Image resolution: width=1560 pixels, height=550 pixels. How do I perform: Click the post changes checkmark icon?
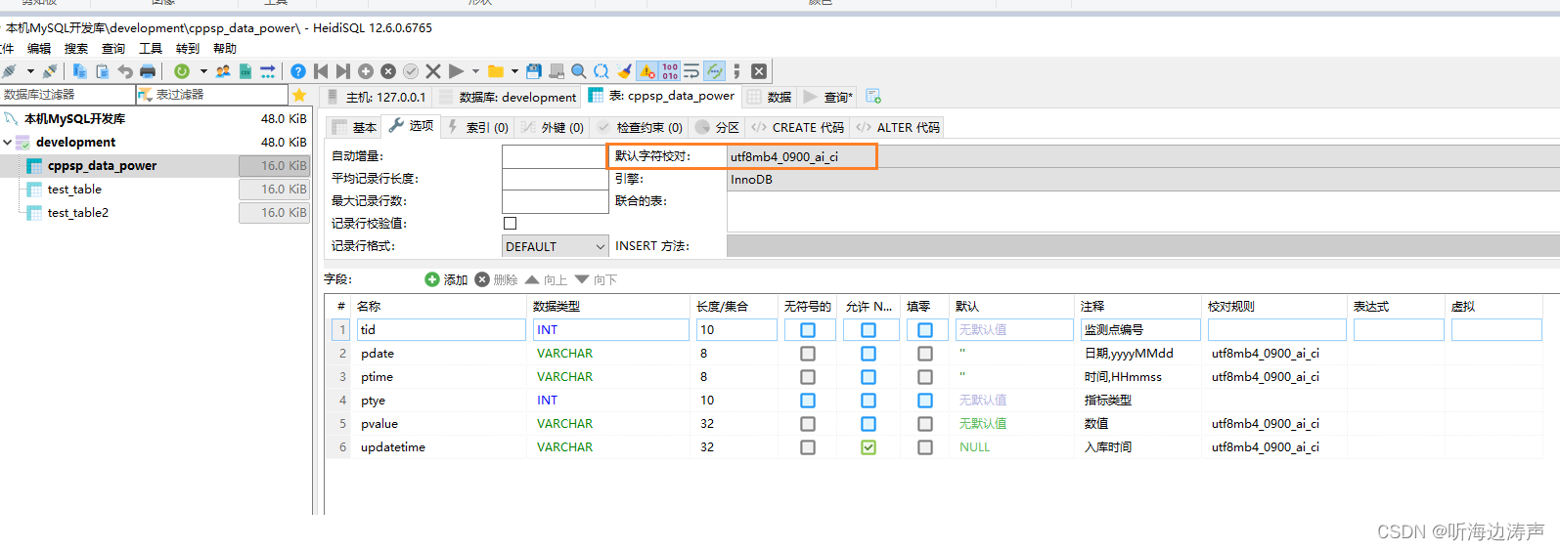click(411, 71)
